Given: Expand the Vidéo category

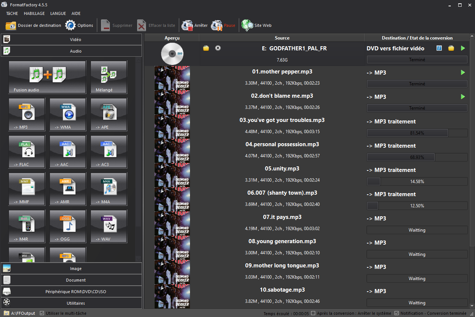Looking at the screenshot, I should click(71, 39).
